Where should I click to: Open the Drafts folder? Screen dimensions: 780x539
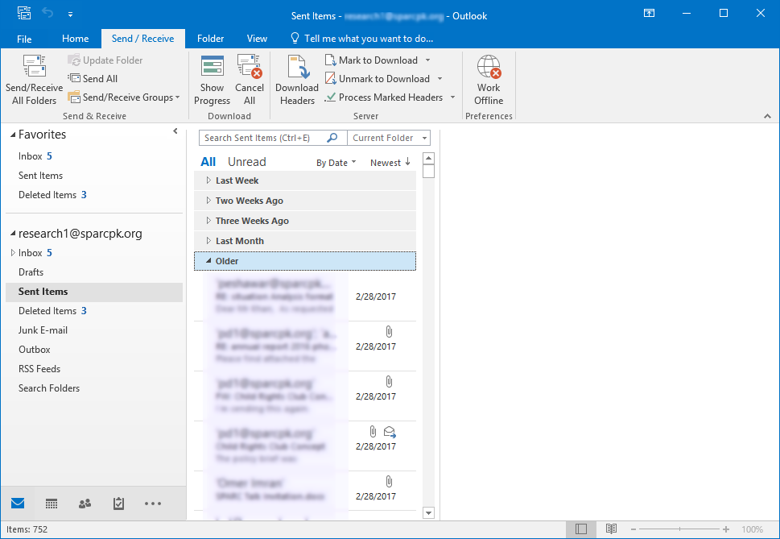click(31, 272)
